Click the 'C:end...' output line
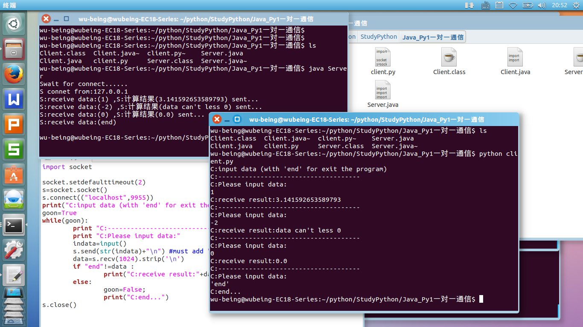The image size is (583, 327). [x=226, y=292]
